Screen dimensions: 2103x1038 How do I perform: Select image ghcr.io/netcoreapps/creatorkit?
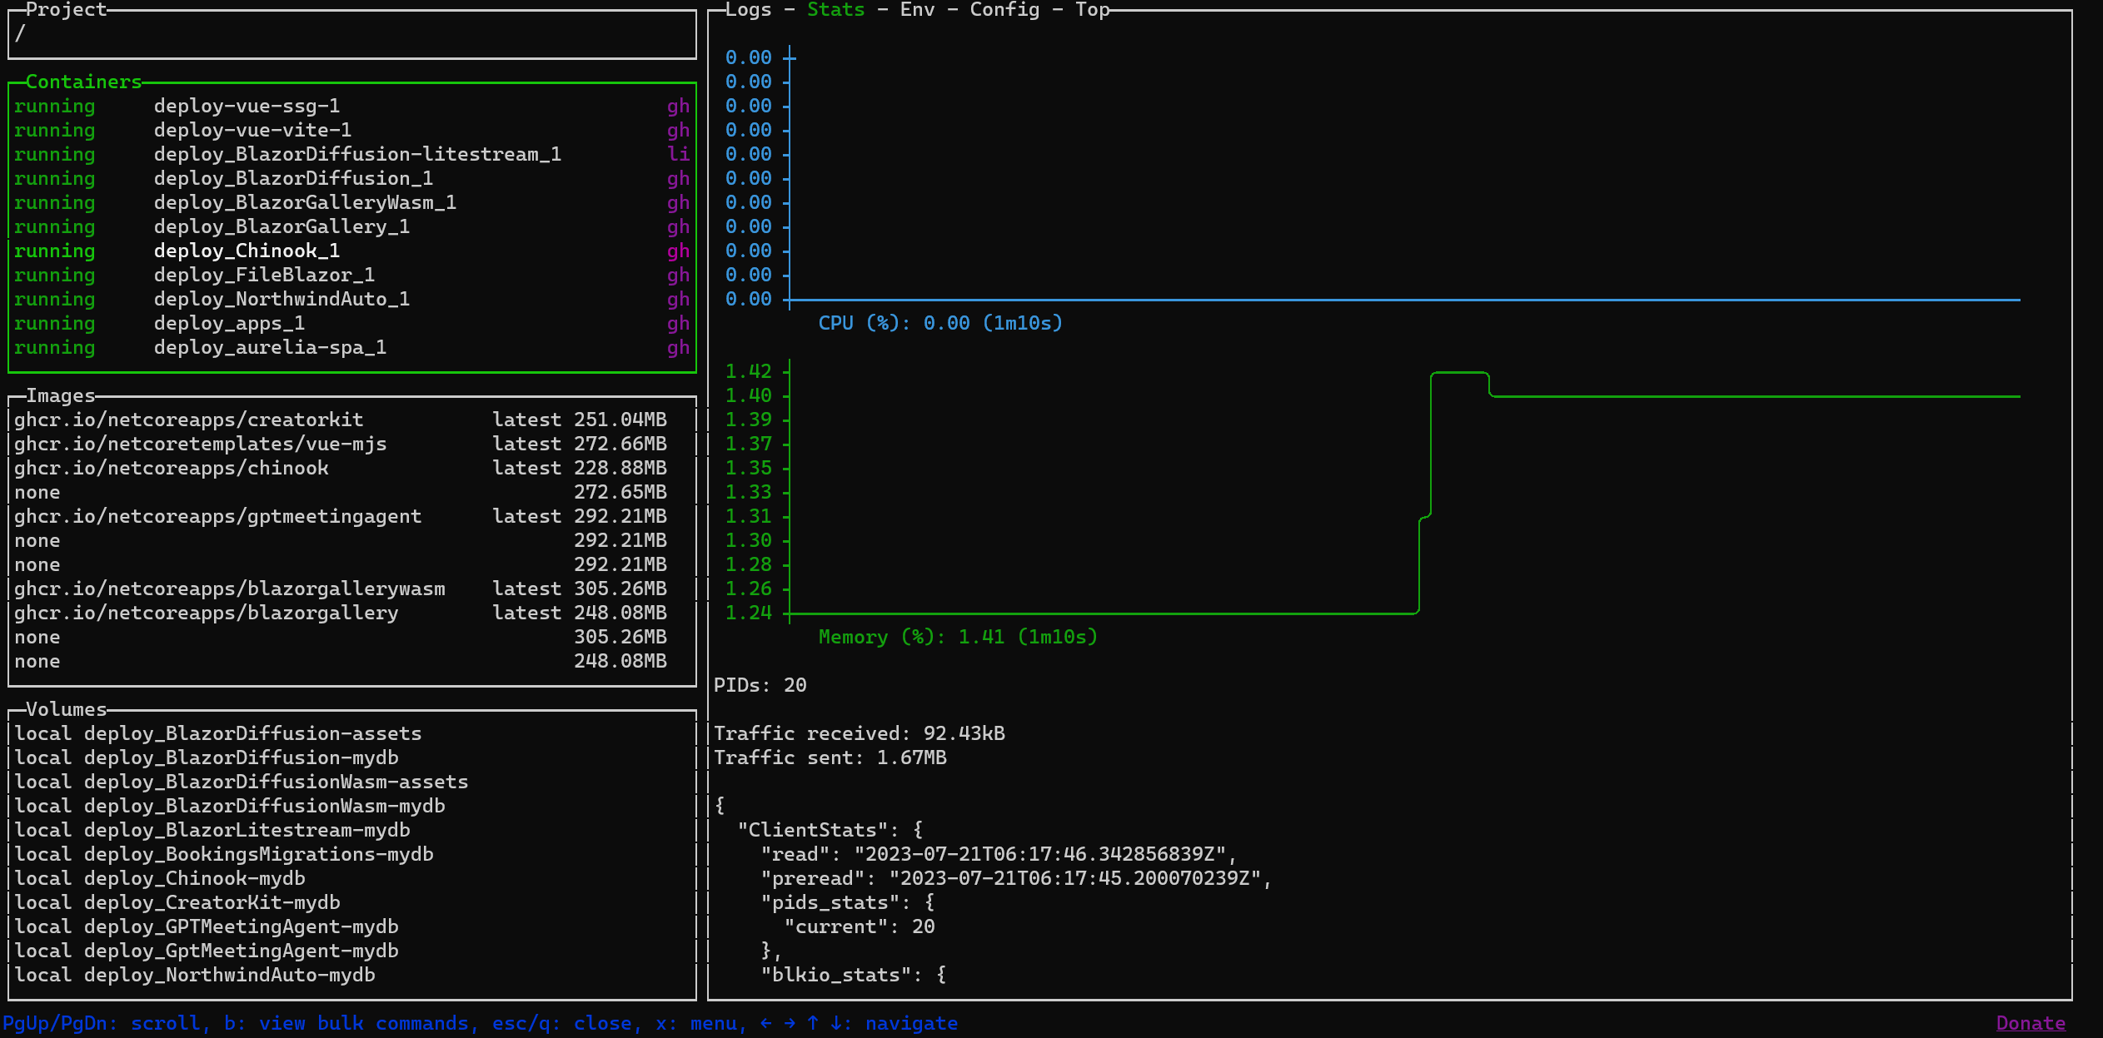(188, 420)
